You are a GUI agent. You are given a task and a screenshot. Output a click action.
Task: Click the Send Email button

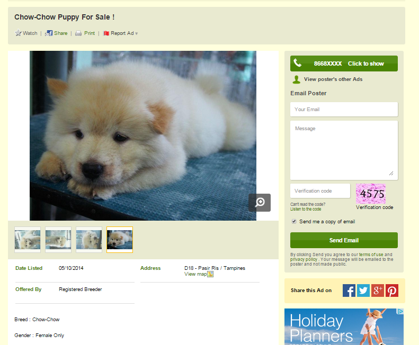coord(344,240)
